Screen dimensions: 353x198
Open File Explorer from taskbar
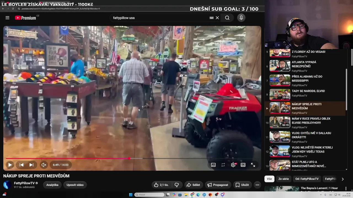pyautogui.click(x=186, y=195)
